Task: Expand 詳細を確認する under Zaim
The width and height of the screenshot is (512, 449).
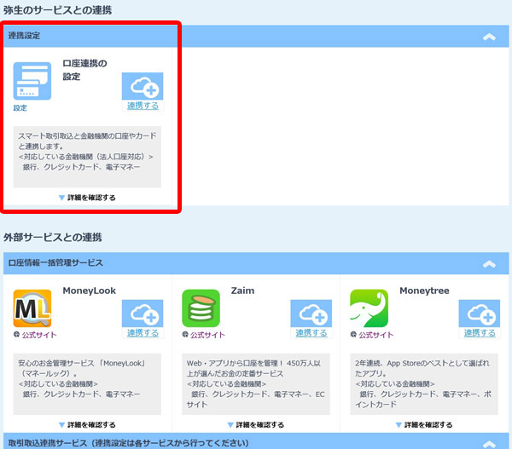Action: (x=256, y=425)
